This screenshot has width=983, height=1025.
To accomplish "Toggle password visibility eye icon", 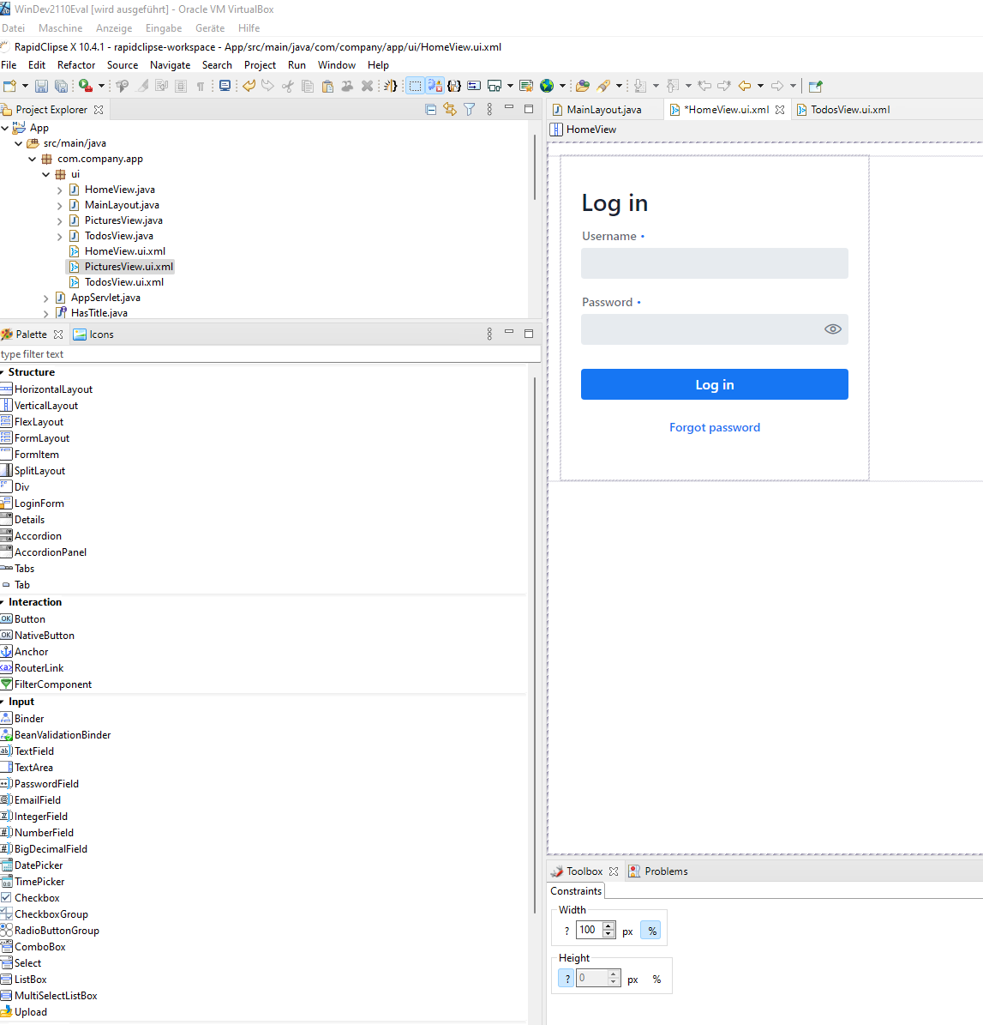I will pos(832,329).
